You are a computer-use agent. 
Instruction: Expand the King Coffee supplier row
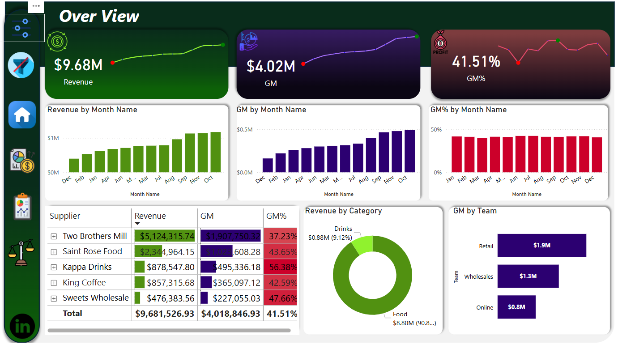pos(54,283)
